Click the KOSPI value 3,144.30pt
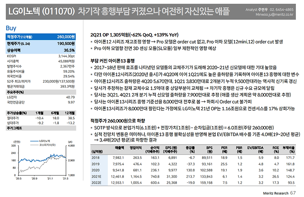Screen dimensions: 304x197 tap(66, 56)
